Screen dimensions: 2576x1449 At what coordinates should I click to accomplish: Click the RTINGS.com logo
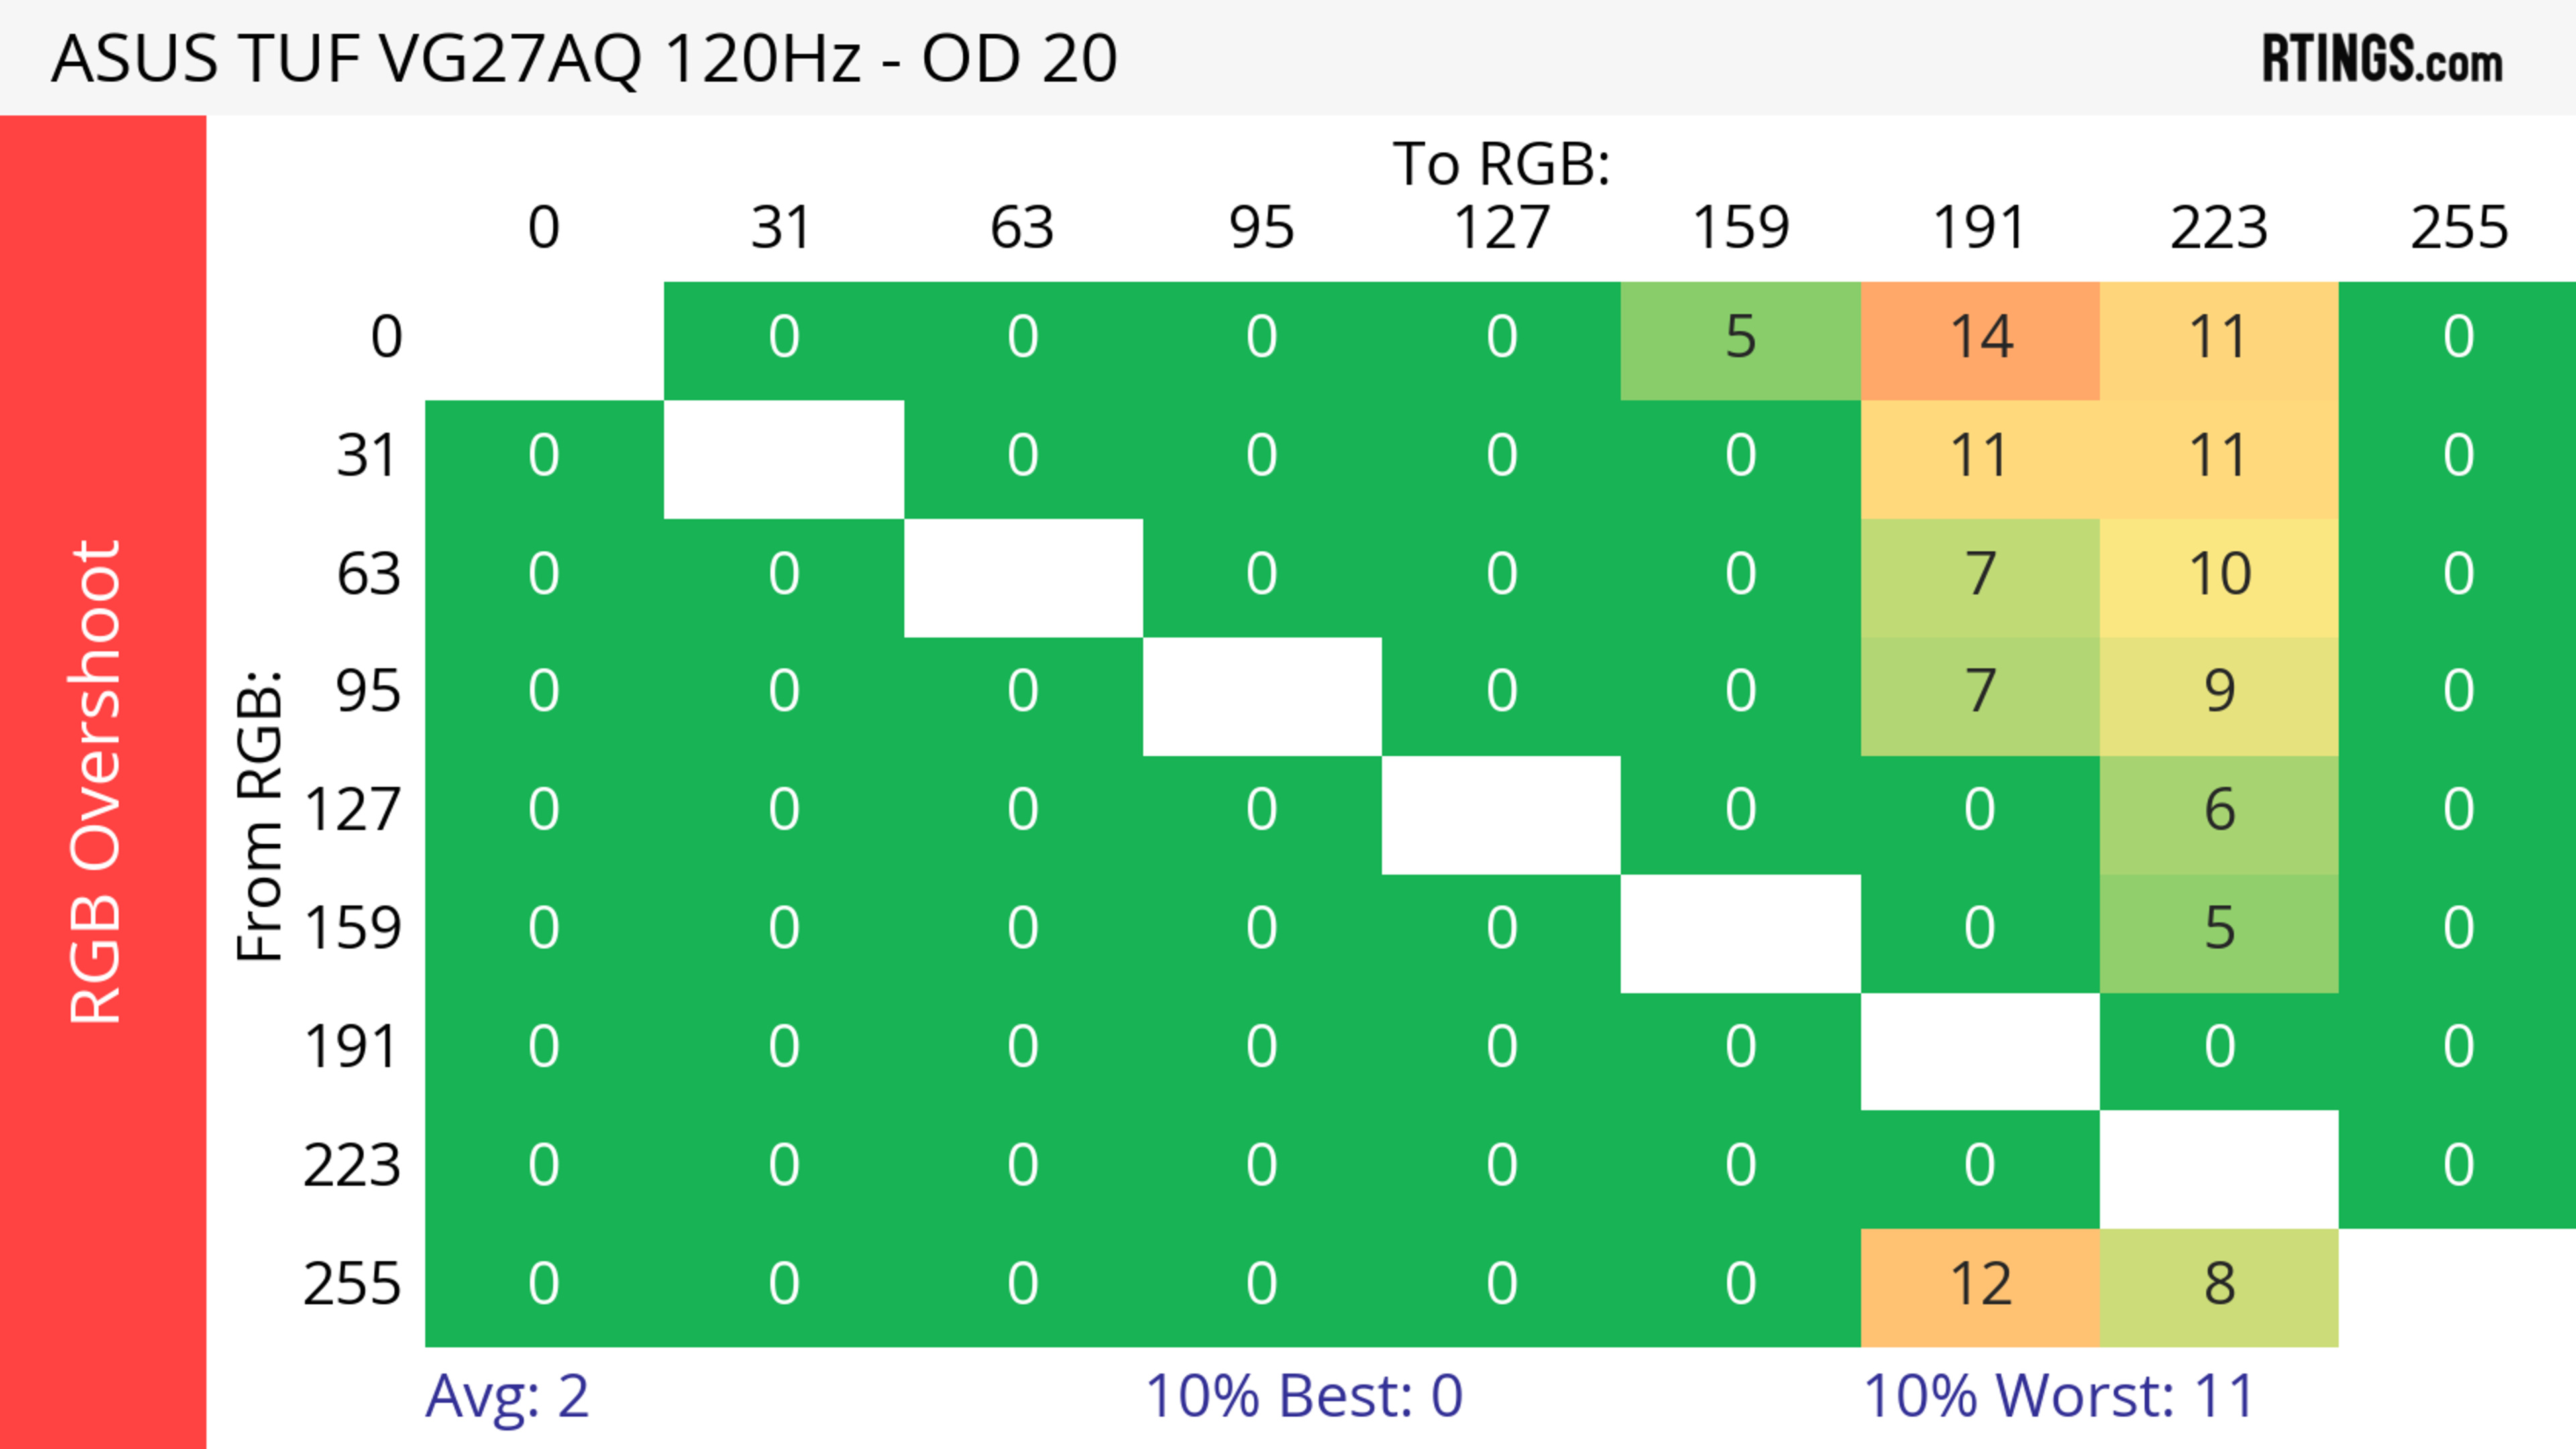coord(2382,59)
